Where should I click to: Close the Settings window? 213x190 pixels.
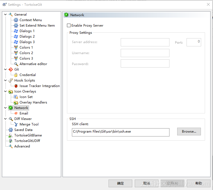(x=208, y=4)
